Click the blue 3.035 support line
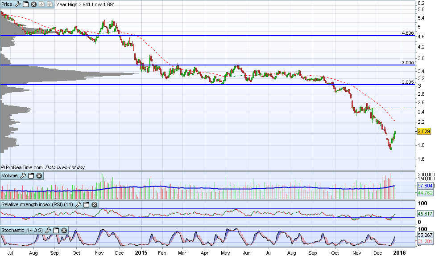Image resolution: width=439 pixels, height=256 pixels. (x=207, y=85)
